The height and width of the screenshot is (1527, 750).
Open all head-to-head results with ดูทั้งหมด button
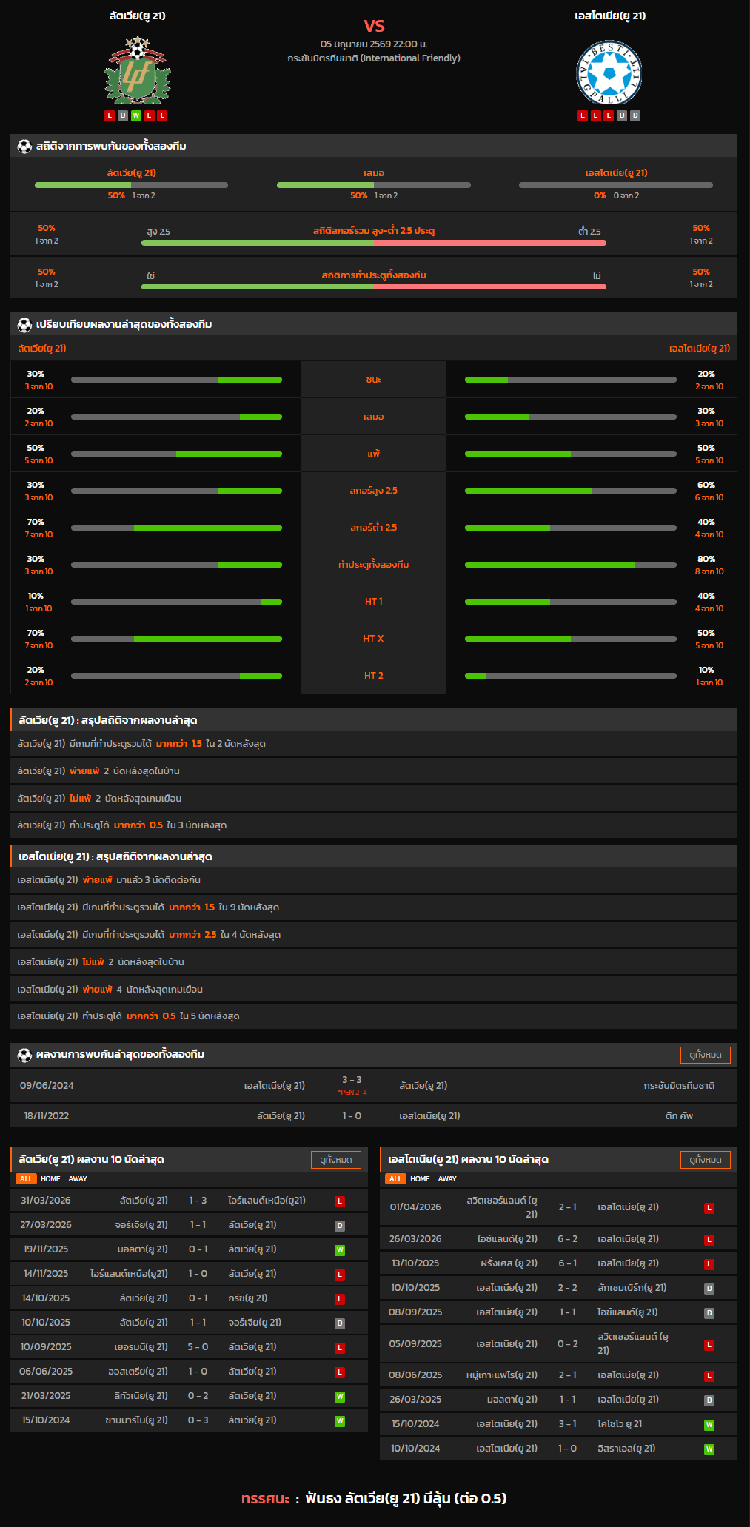(x=705, y=1055)
